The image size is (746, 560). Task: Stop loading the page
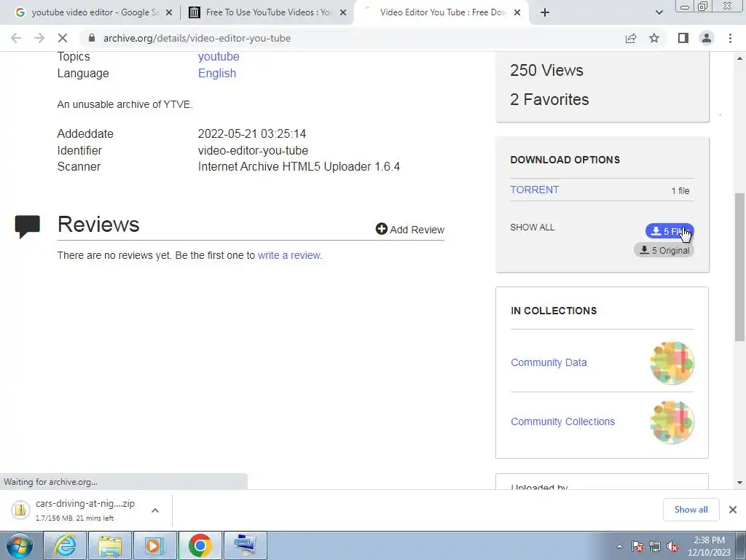63,38
